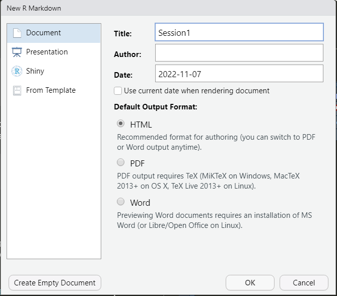This screenshot has width=337, height=296.
Task: Click the PDF format label text
Action: [138, 163]
